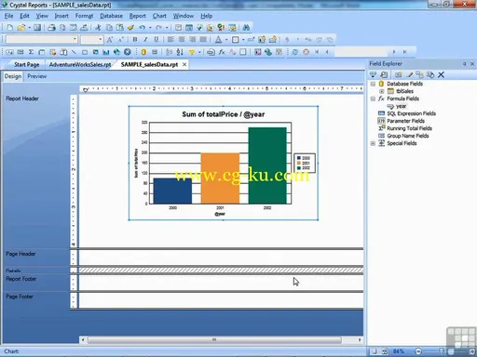
Task: Select the year formula field
Action: point(401,106)
